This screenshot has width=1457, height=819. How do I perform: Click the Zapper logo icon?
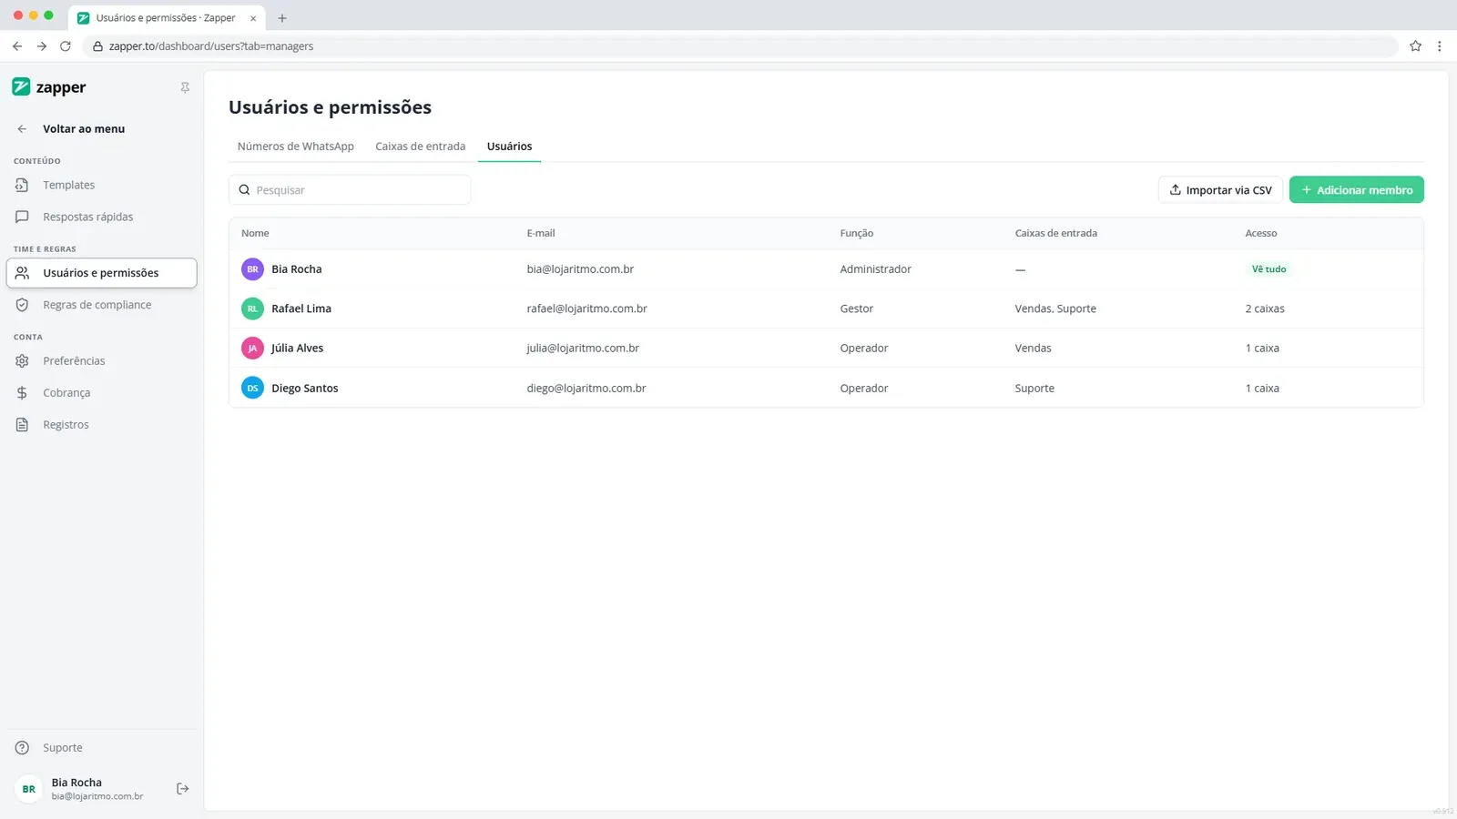pyautogui.click(x=21, y=86)
